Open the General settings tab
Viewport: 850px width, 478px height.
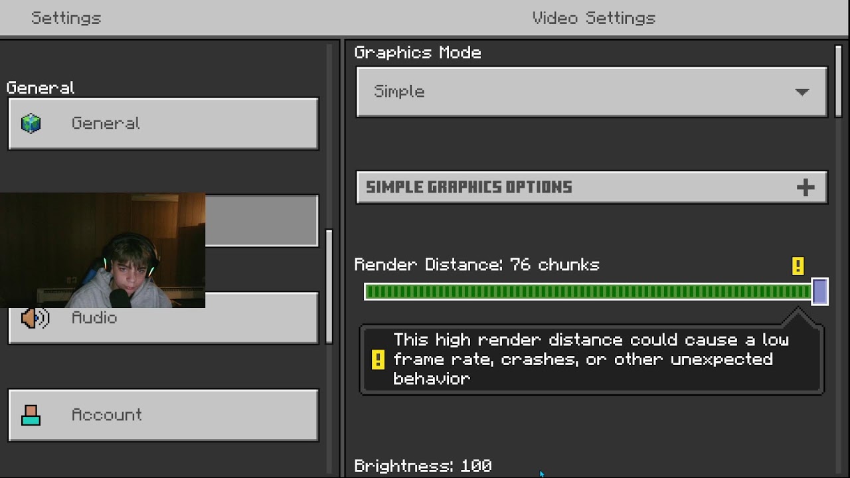pyautogui.click(x=163, y=123)
